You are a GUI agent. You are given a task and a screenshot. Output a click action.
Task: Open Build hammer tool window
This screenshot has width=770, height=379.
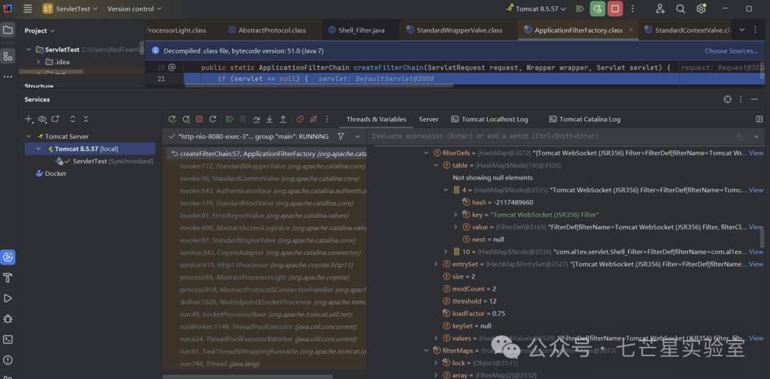coord(8,277)
